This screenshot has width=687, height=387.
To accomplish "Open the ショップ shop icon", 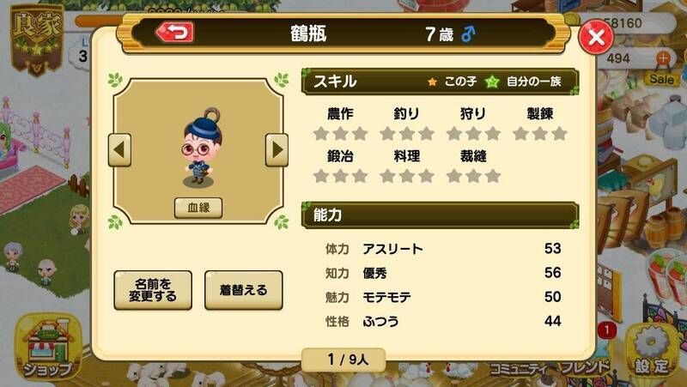I will (x=47, y=347).
